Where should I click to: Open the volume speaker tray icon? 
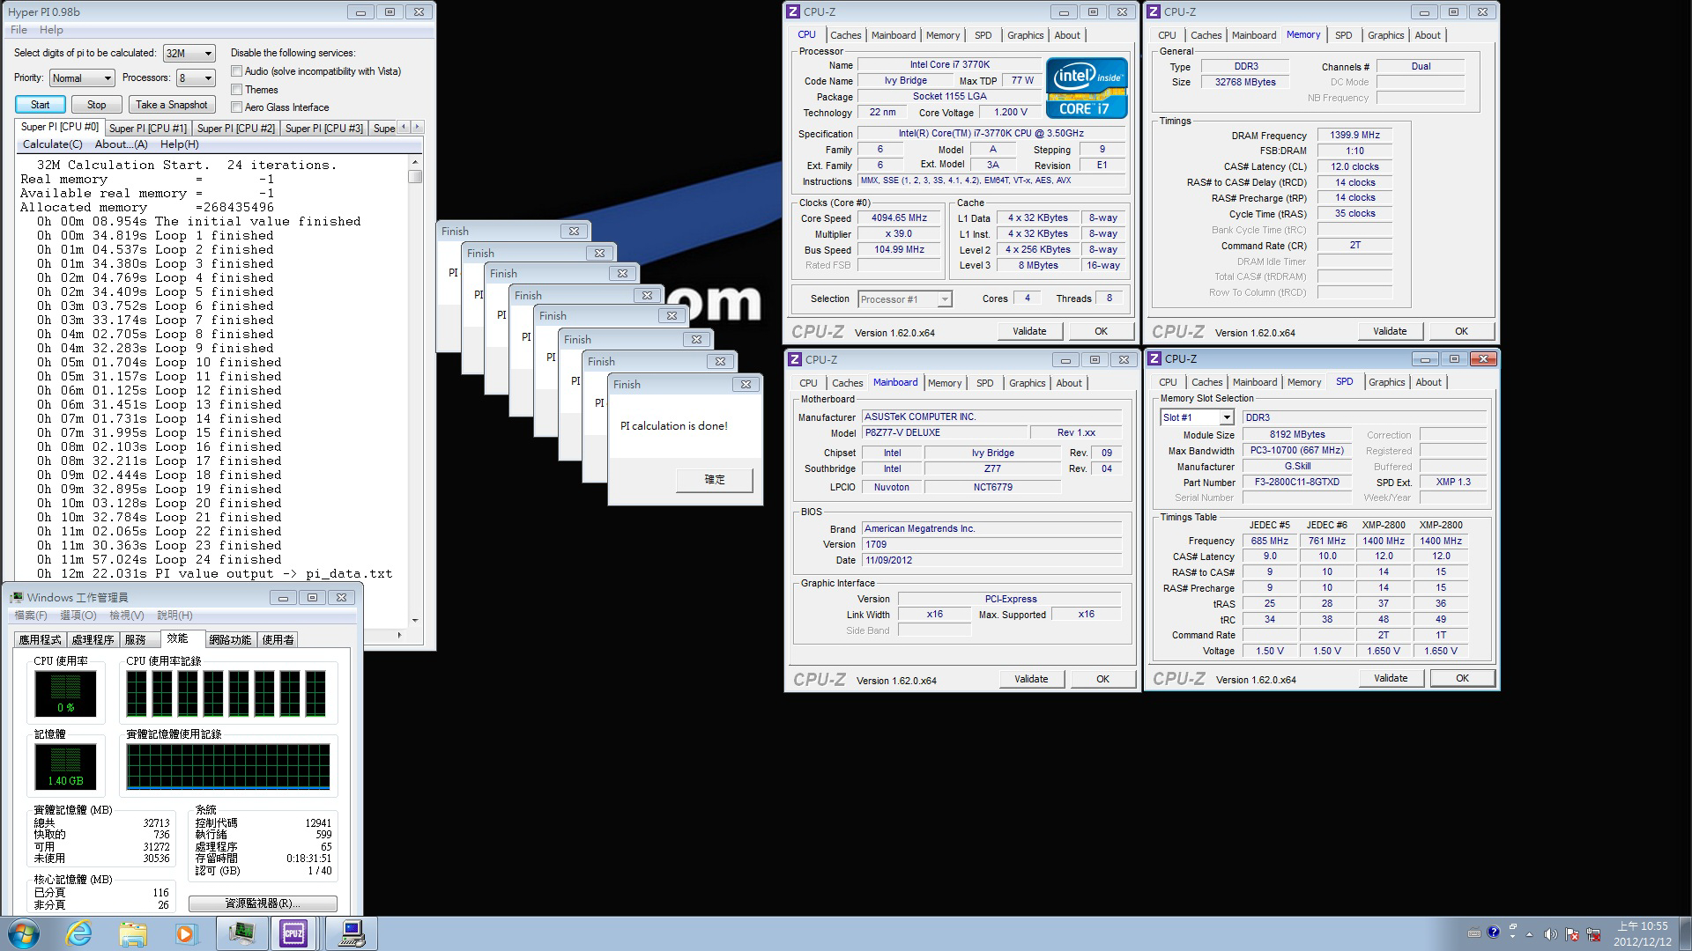click(x=1550, y=934)
